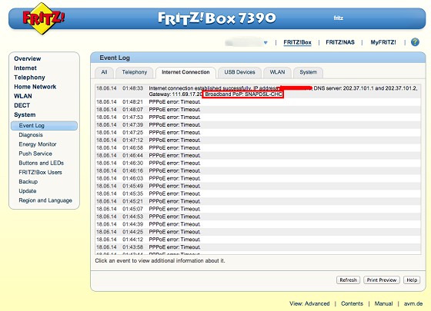Select the PPPoE error at 01:45:49
431x311 pixels.
258,186
